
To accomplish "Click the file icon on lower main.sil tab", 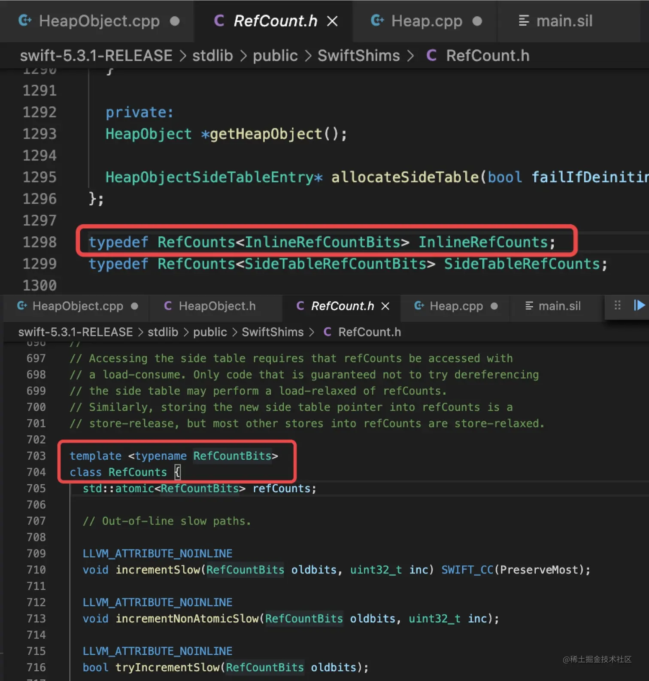I will (x=529, y=306).
